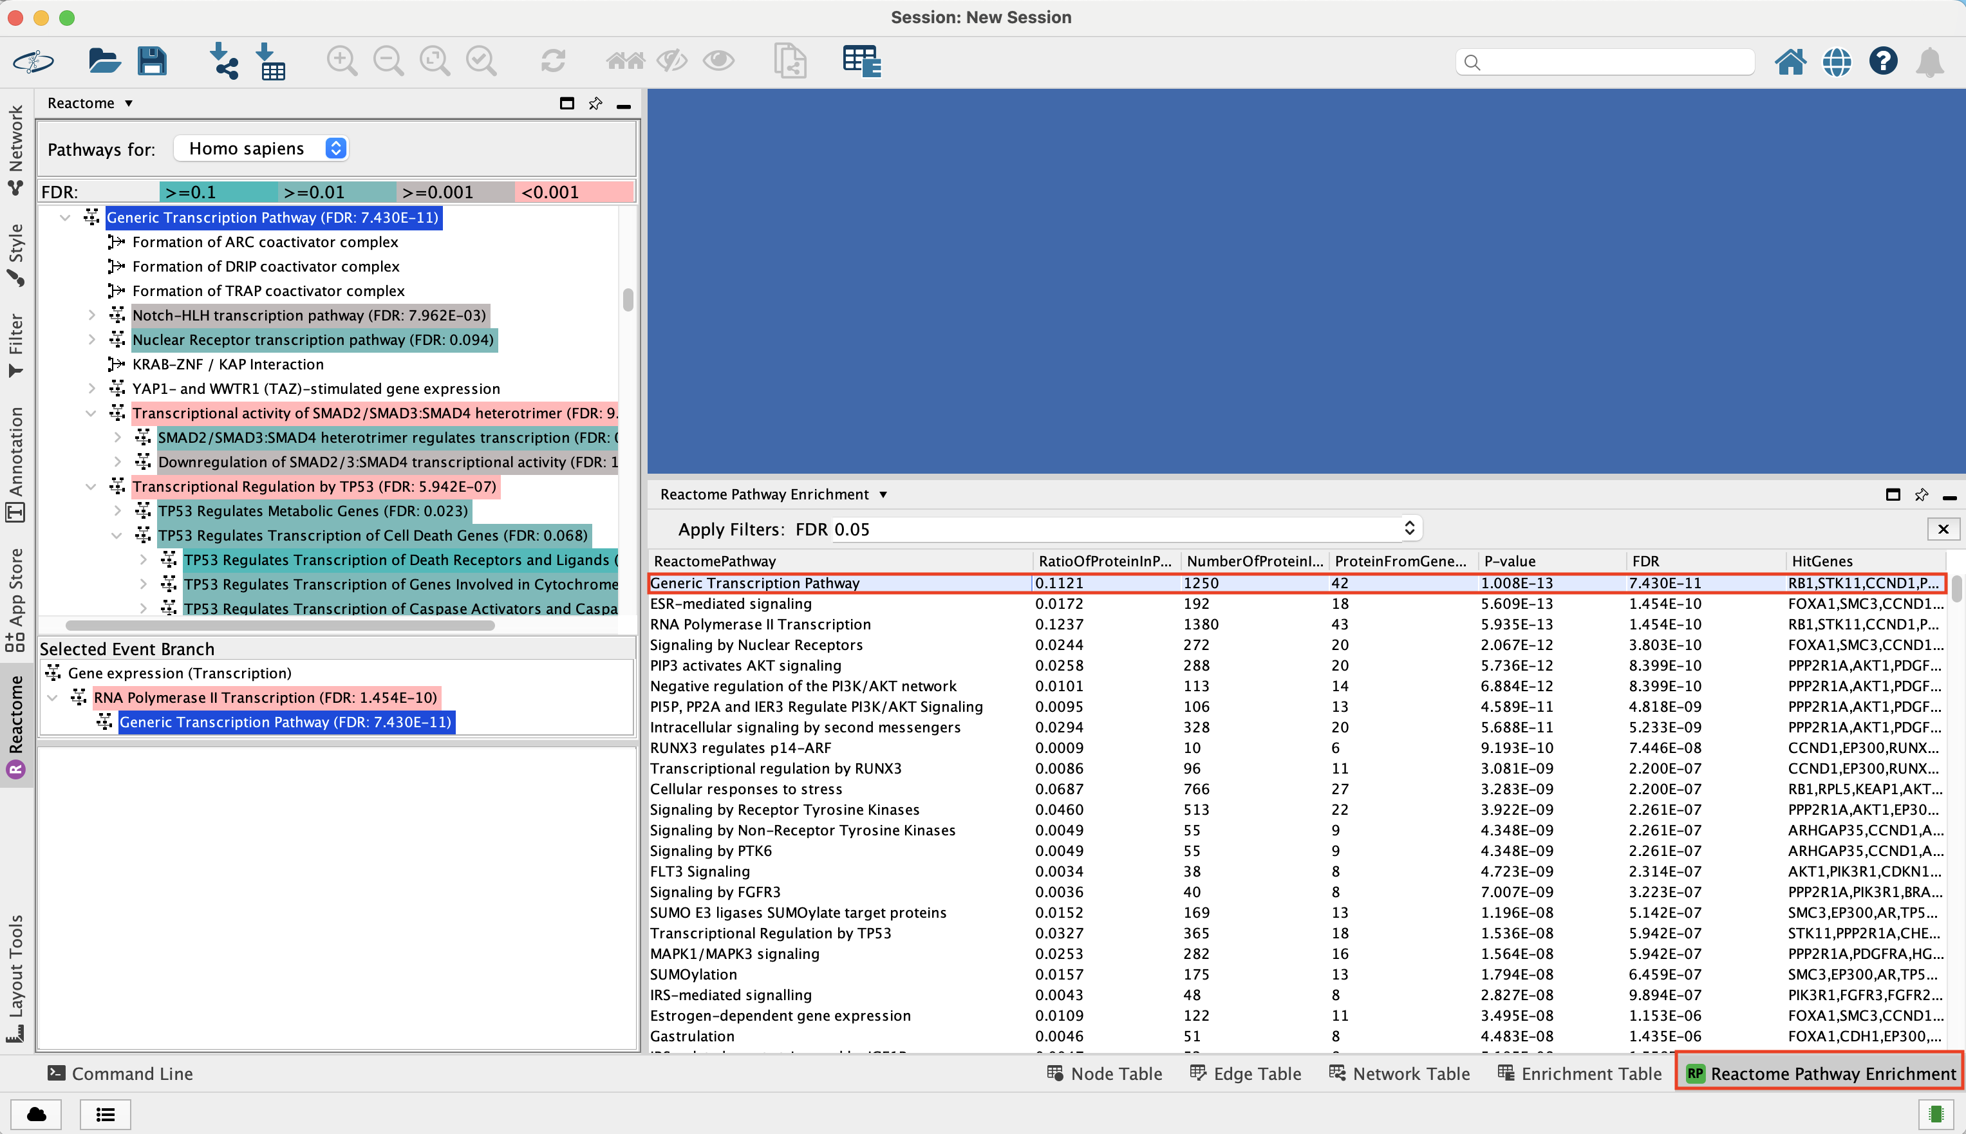
Task: Click the Apply Preferred Layout refresh icon
Action: (553, 60)
